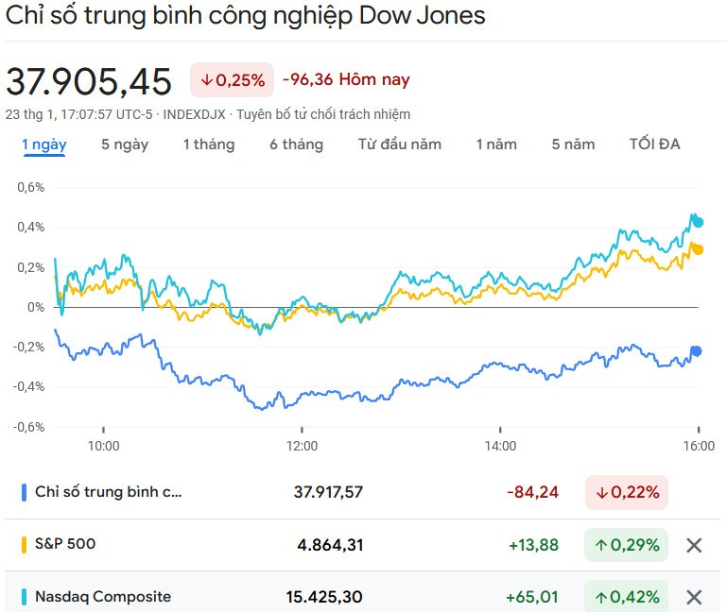Switch to the 1 tháng tab

tap(209, 144)
